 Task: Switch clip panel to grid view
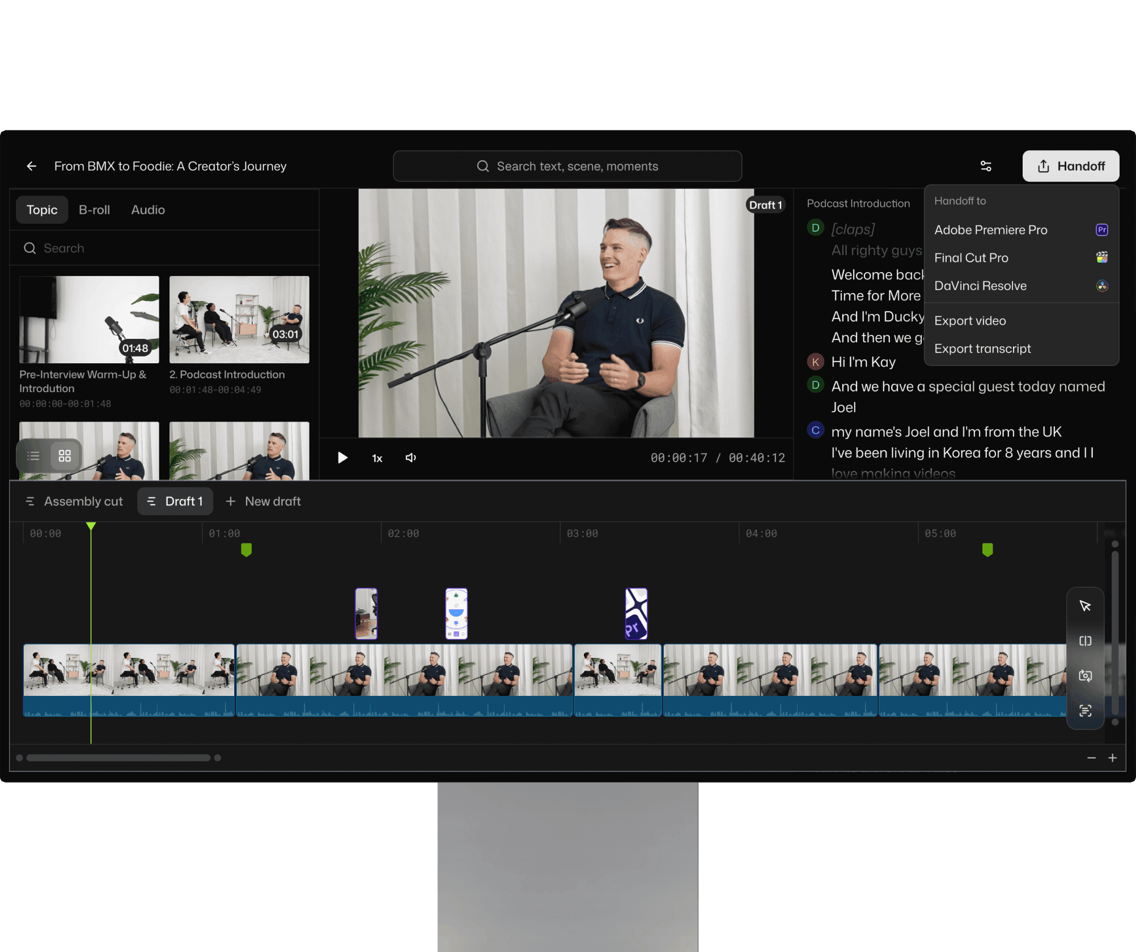coord(65,455)
